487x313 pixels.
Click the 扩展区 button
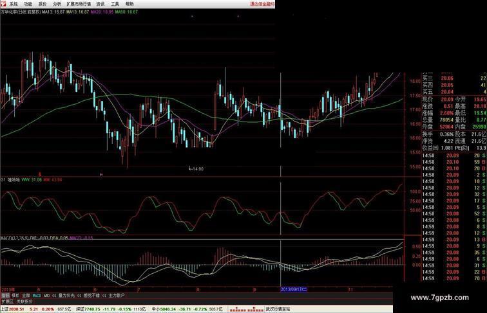pos(8,301)
